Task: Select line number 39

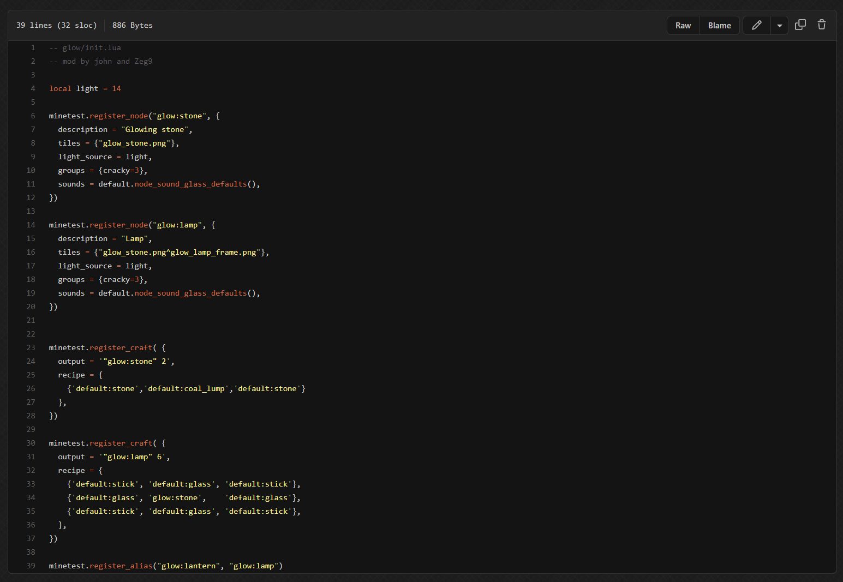Action: pyautogui.click(x=31, y=566)
